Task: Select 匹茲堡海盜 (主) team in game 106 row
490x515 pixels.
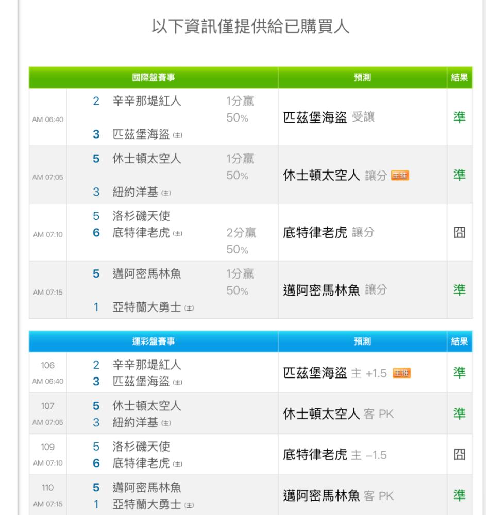Action: (x=147, y=382)
